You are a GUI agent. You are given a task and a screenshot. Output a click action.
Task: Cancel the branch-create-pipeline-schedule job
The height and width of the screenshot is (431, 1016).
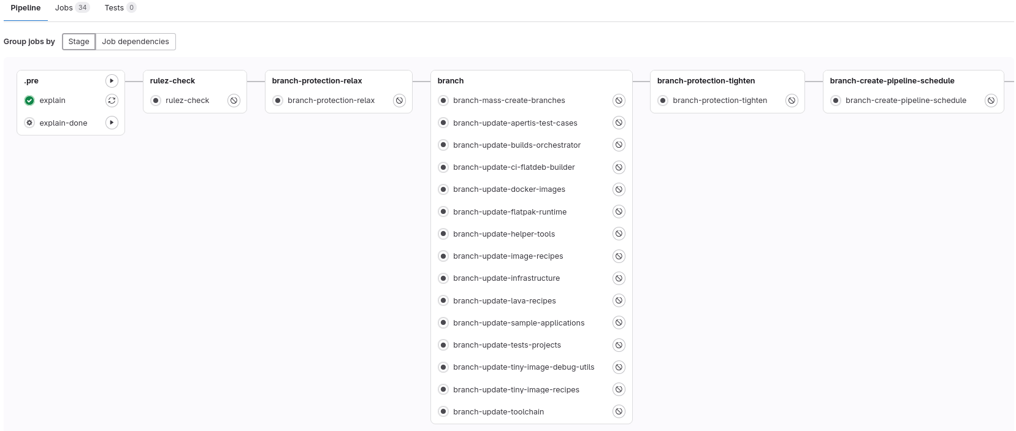coord(991,101)
